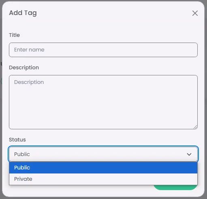Click the selected Public value in Status
This screenshot has height=199, width=207.
click(22, 154)
